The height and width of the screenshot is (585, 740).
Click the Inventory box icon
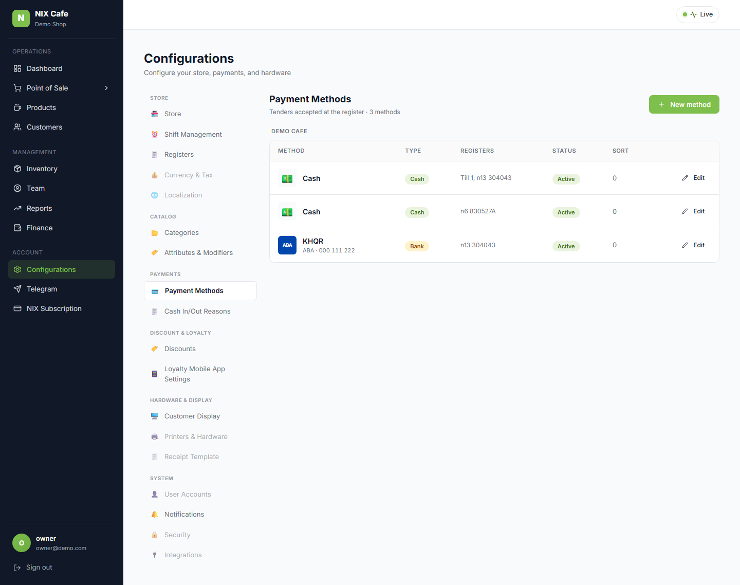tap(17, 169)
